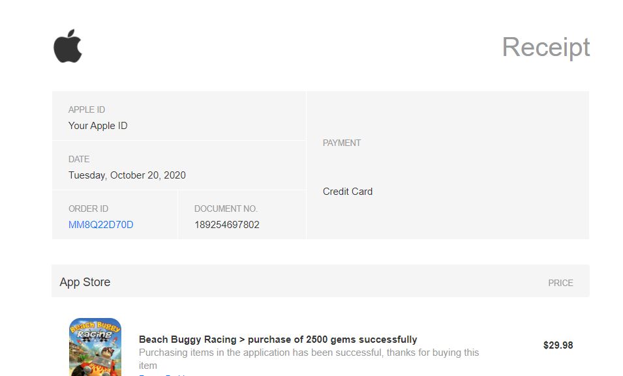Click the Receipt heading
The width and height of the screenshot is (623, 376).
[545, 47]
